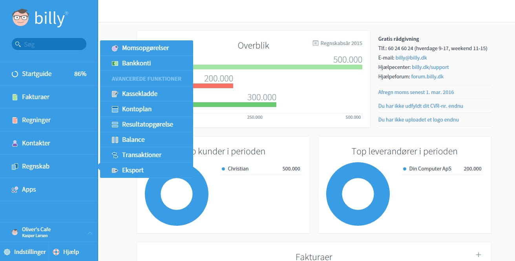
Task: Click the red Regninger document icon
Action: point(15,120)
